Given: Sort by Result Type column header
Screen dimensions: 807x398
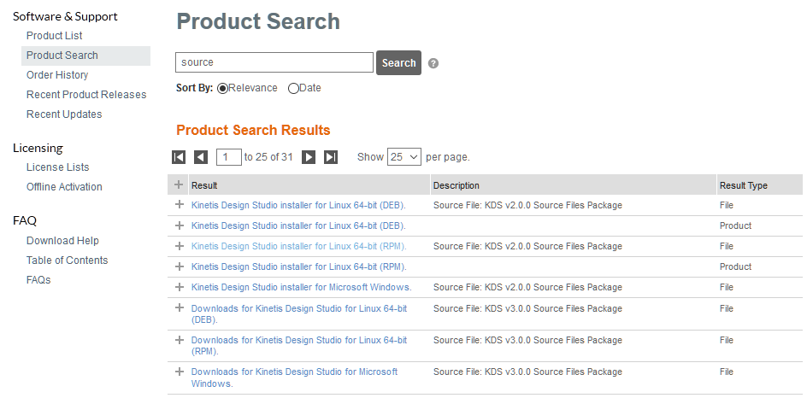Looking at the screenshot, I should click(743, 185).
